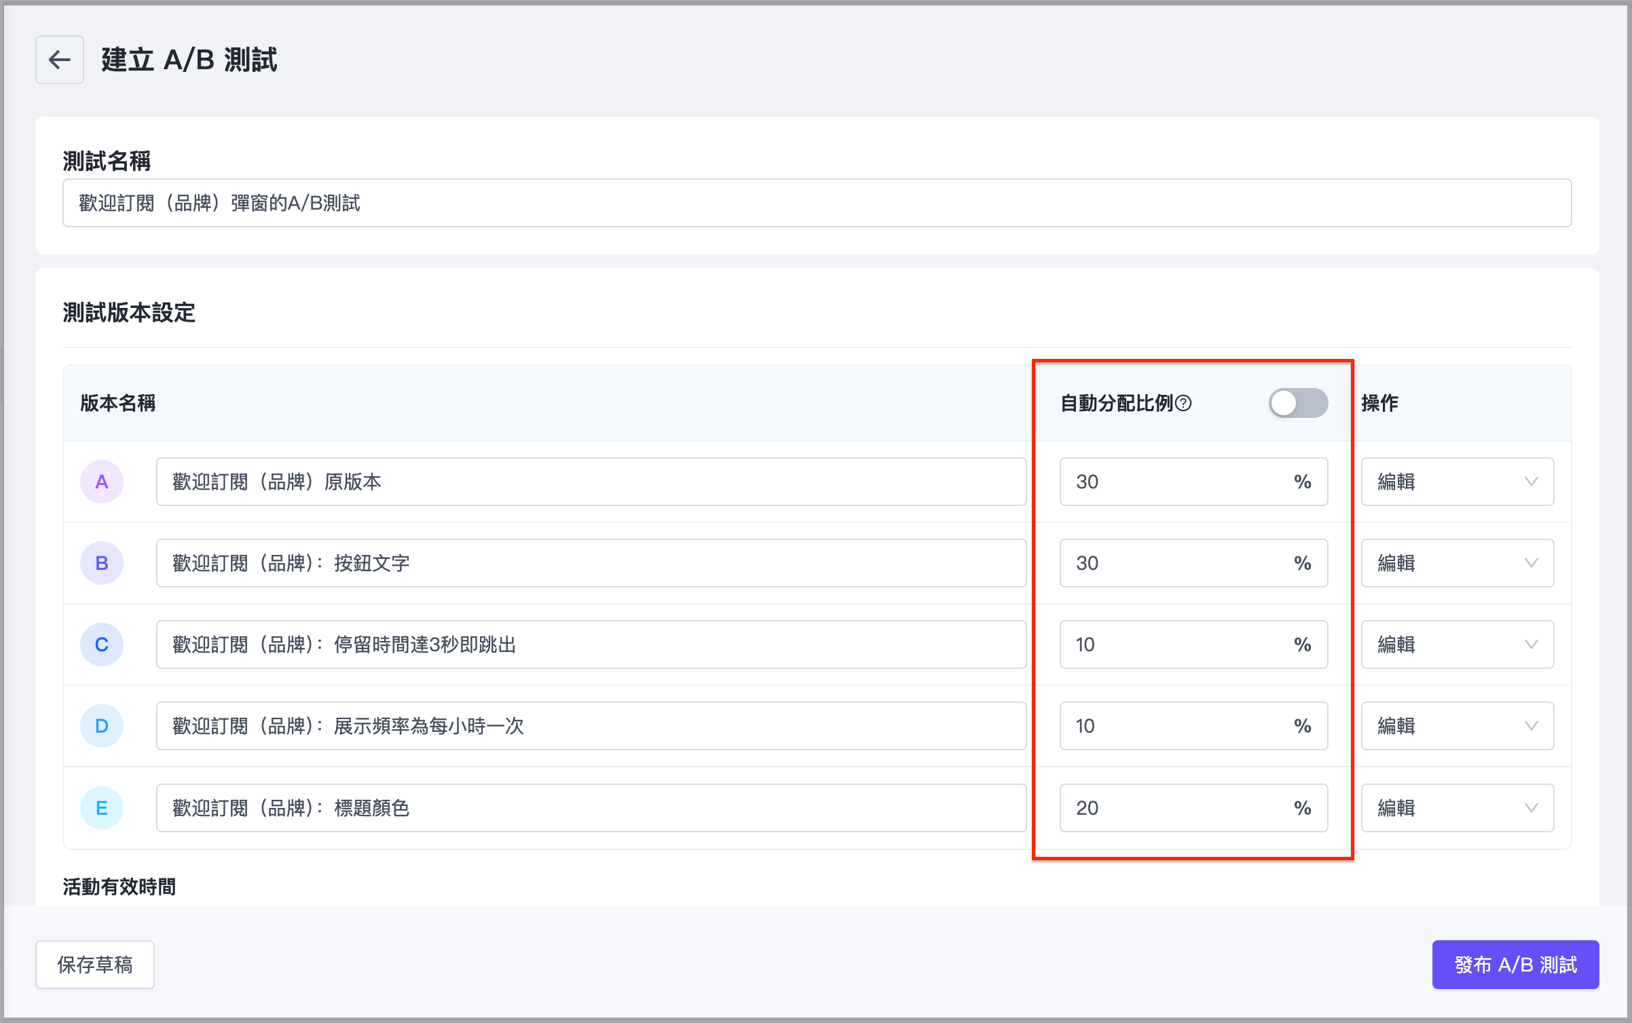
Task: Click version C's 10% ratio field
Action: 1181,644
